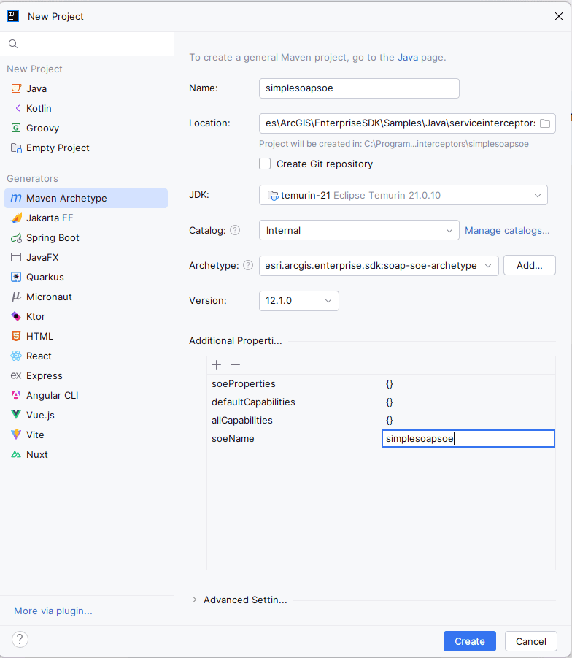This screenshot has width=572, height=658.
Task: Select the HTML generator
Action: [86, 336]
